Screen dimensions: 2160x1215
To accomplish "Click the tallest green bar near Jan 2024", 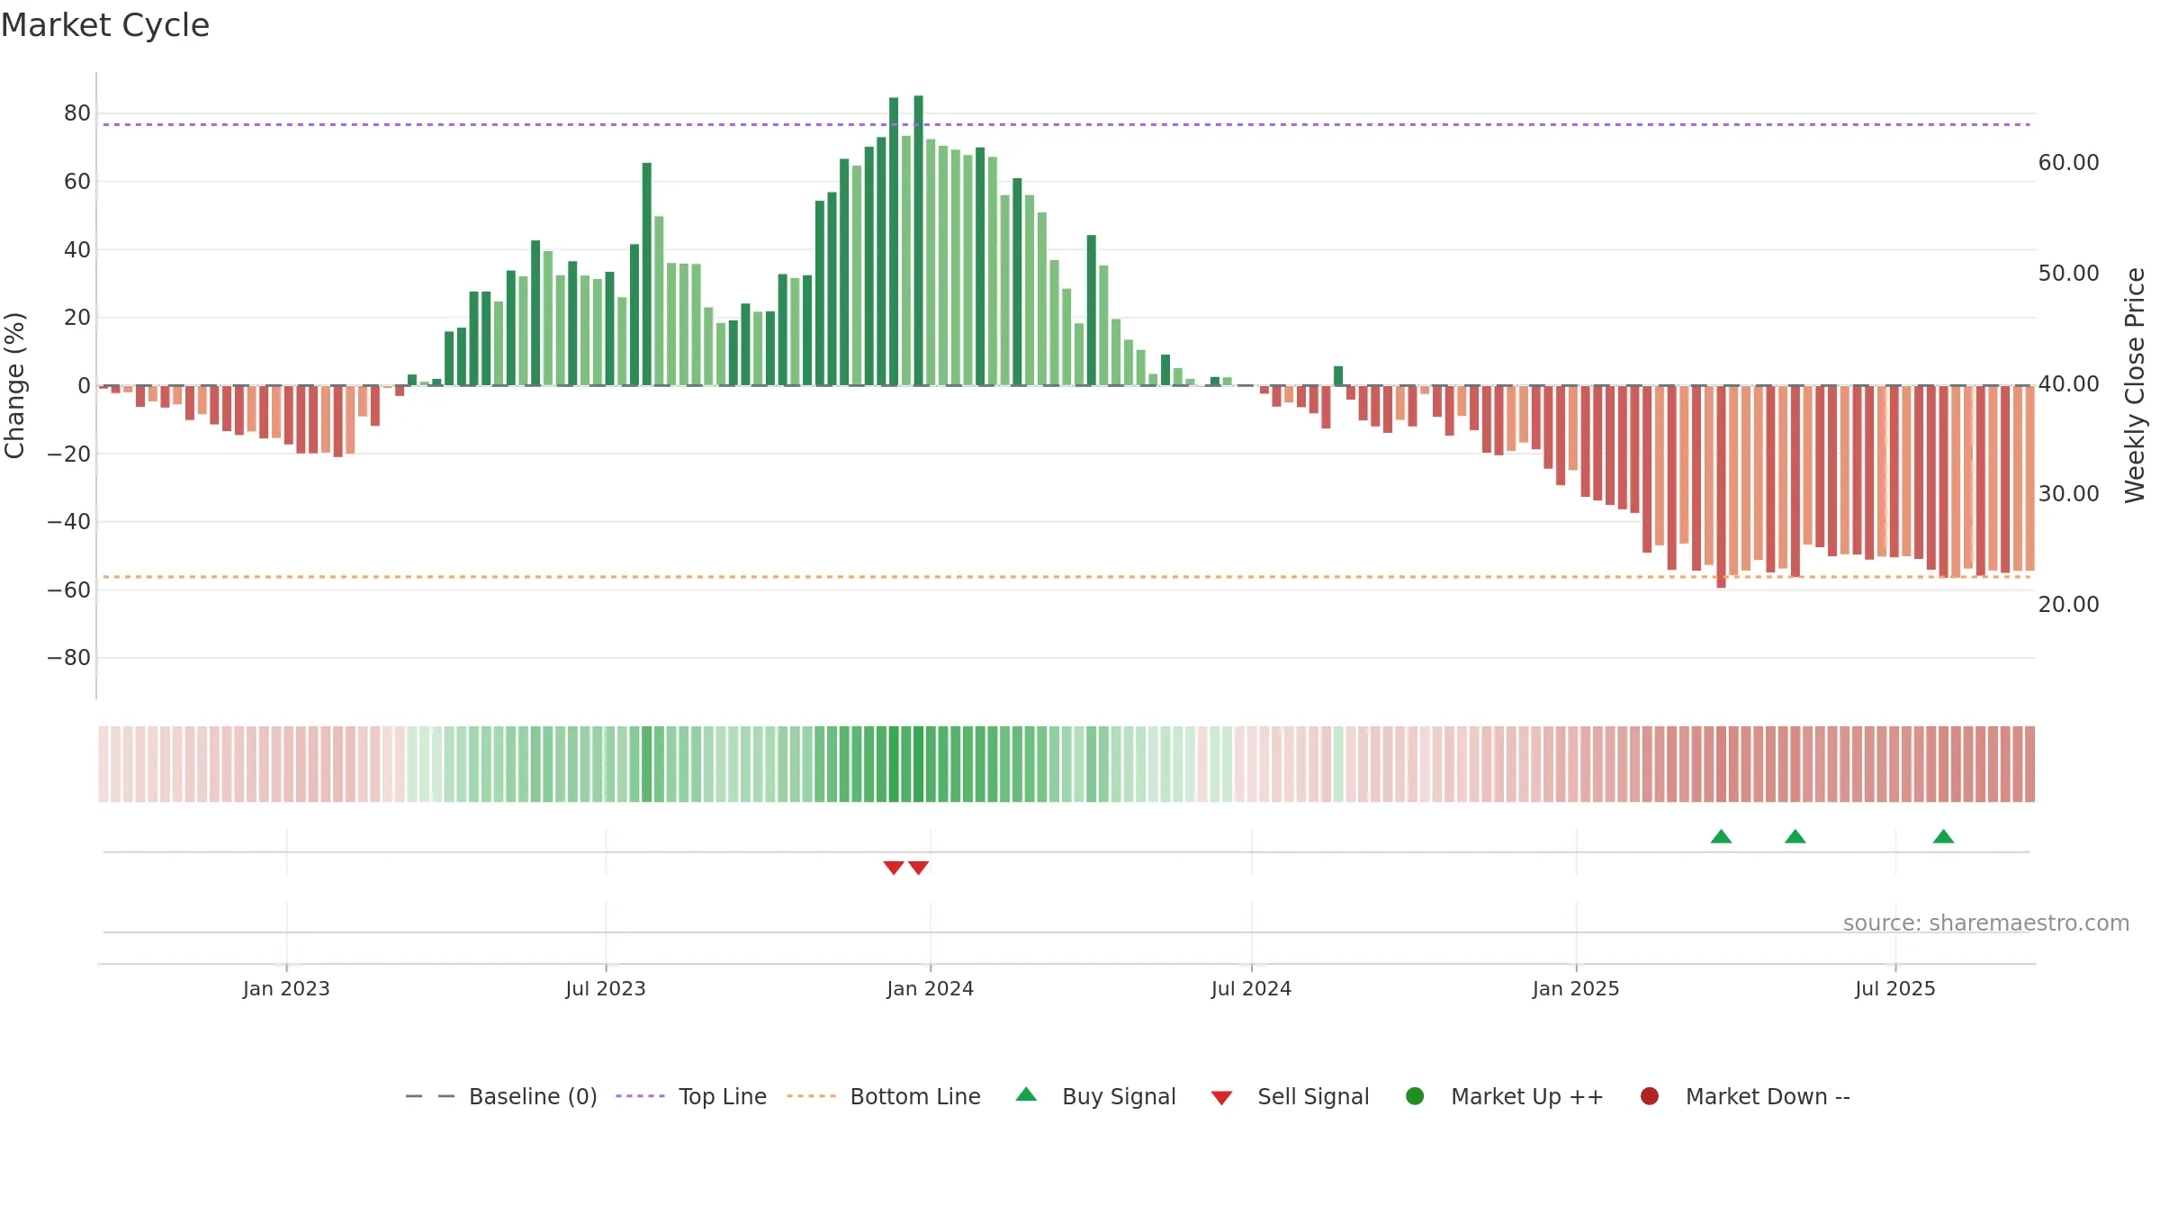I will 918,240.
